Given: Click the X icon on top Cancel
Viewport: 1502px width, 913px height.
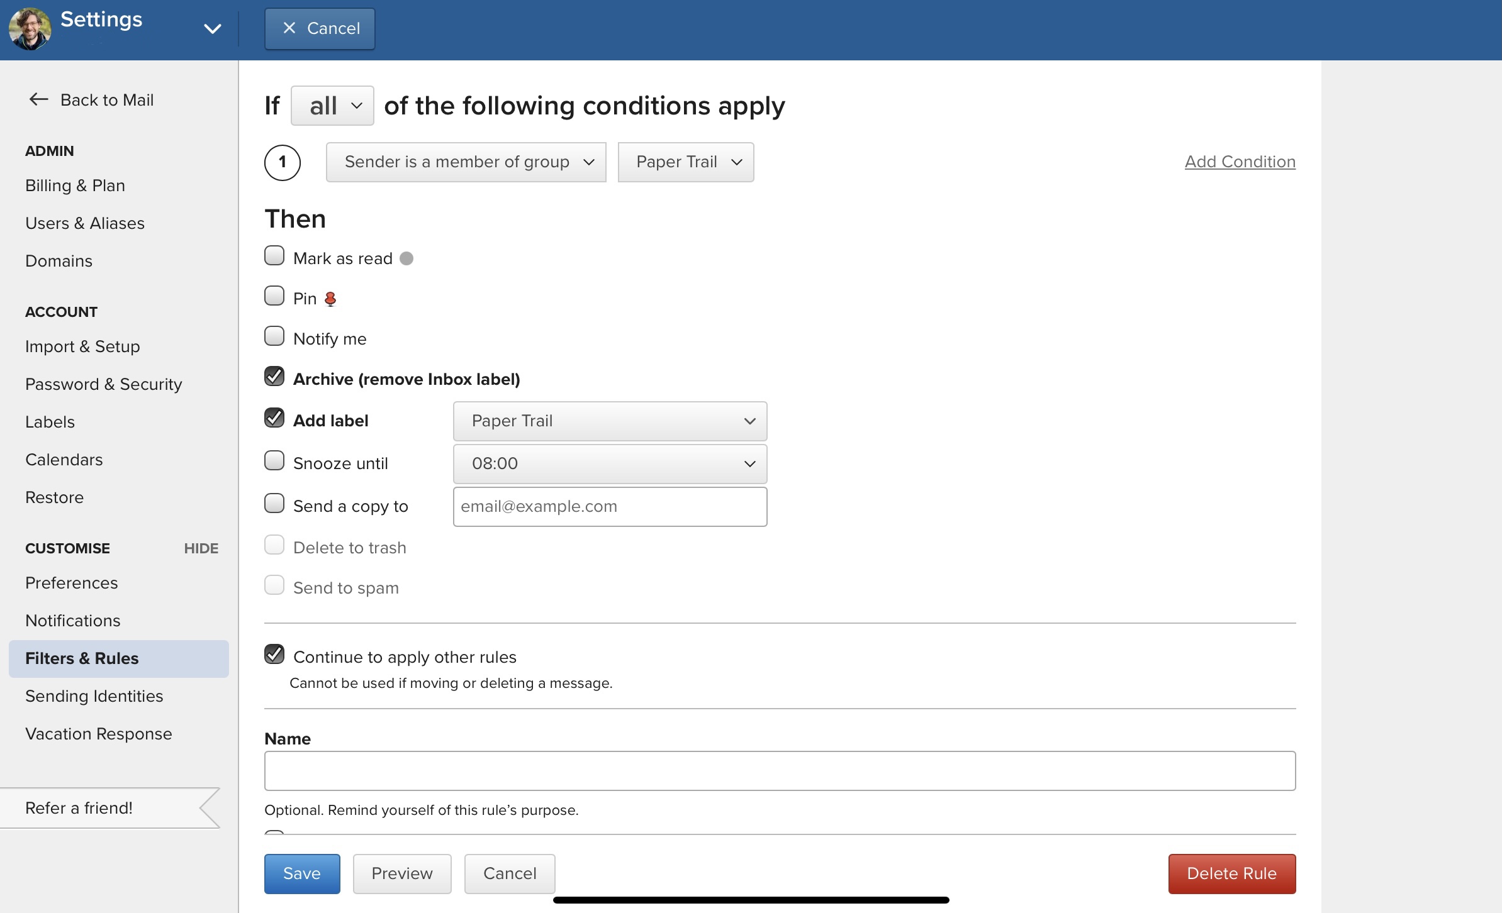Looking at the screenshot, I should tap(289, 28).
